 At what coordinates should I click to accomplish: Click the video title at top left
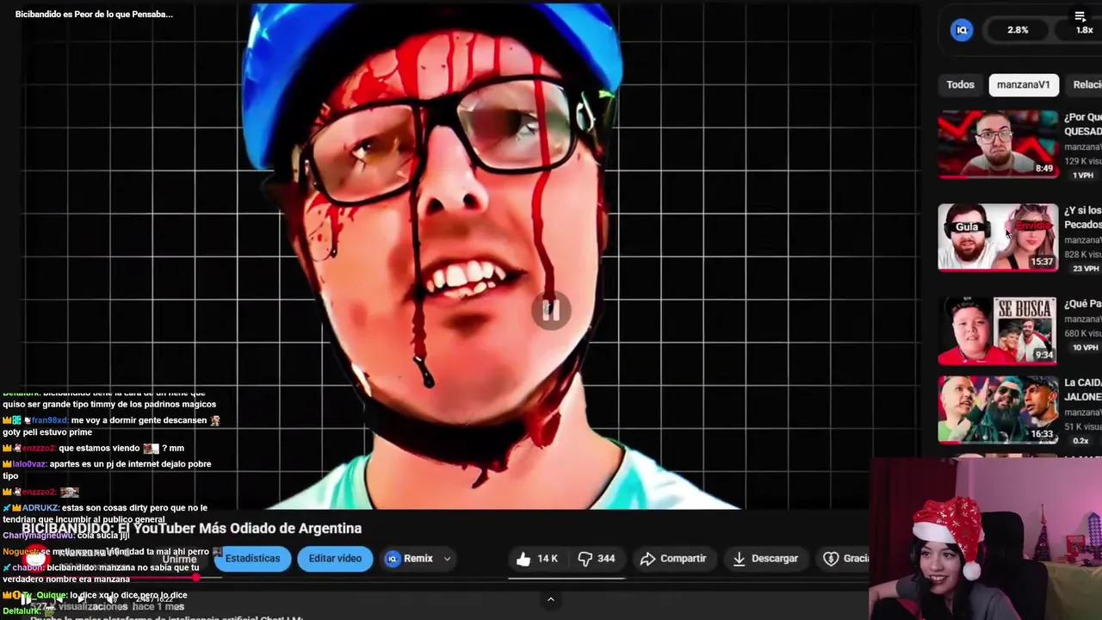(94, 14)
